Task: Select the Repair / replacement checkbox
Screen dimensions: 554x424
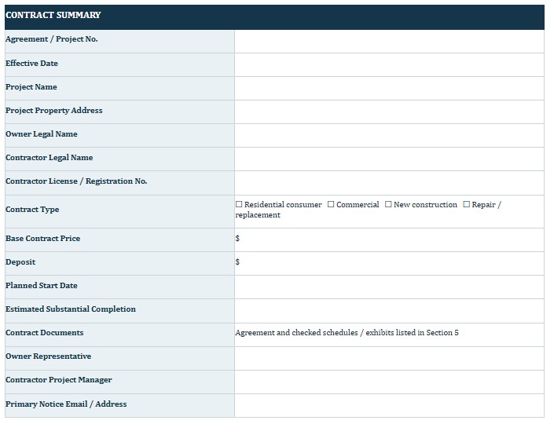Action: click(466, 204)
